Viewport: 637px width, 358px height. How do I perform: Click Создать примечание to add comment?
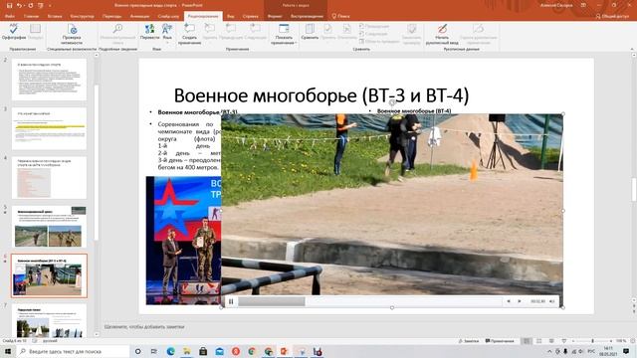(x=189, y=34)
